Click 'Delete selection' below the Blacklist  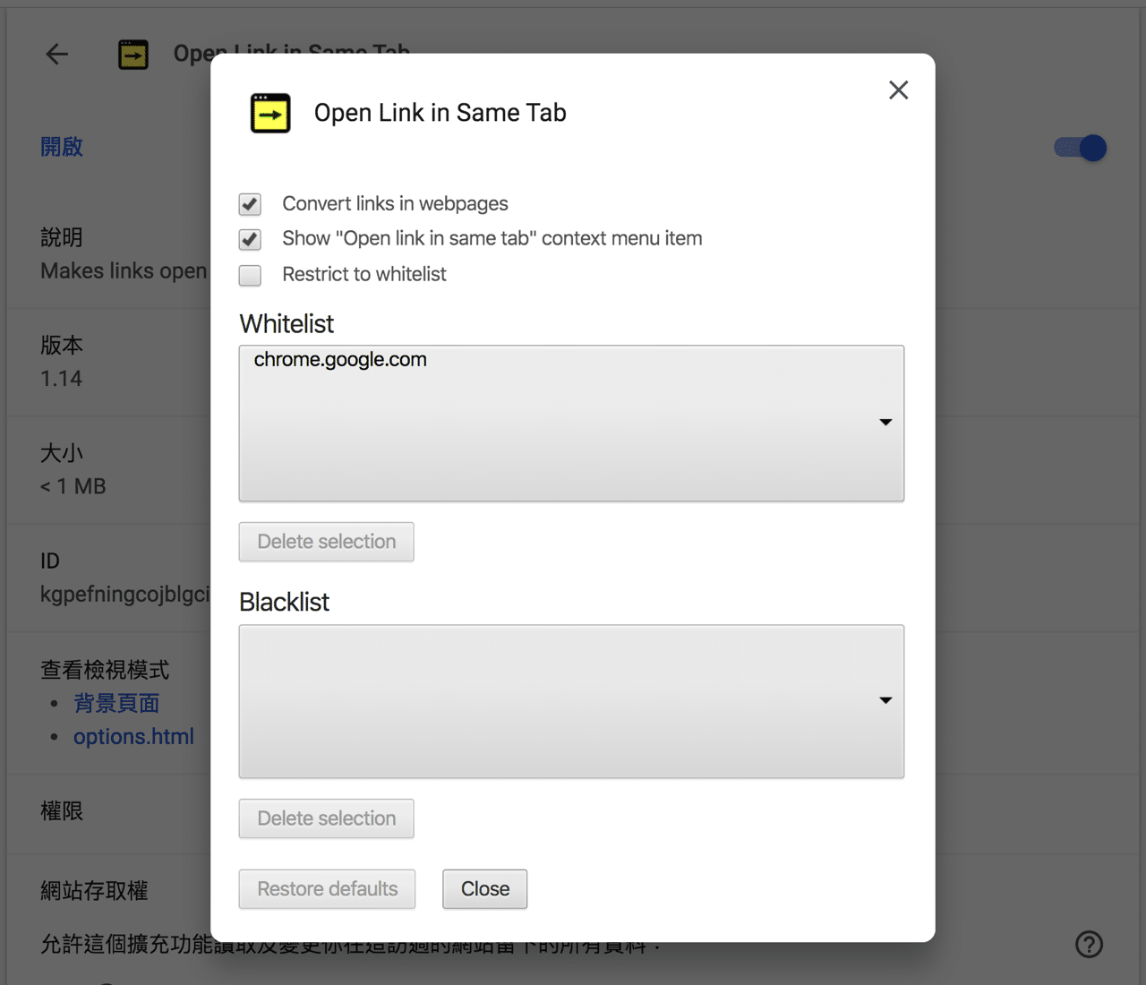click(x=326, y=818)
